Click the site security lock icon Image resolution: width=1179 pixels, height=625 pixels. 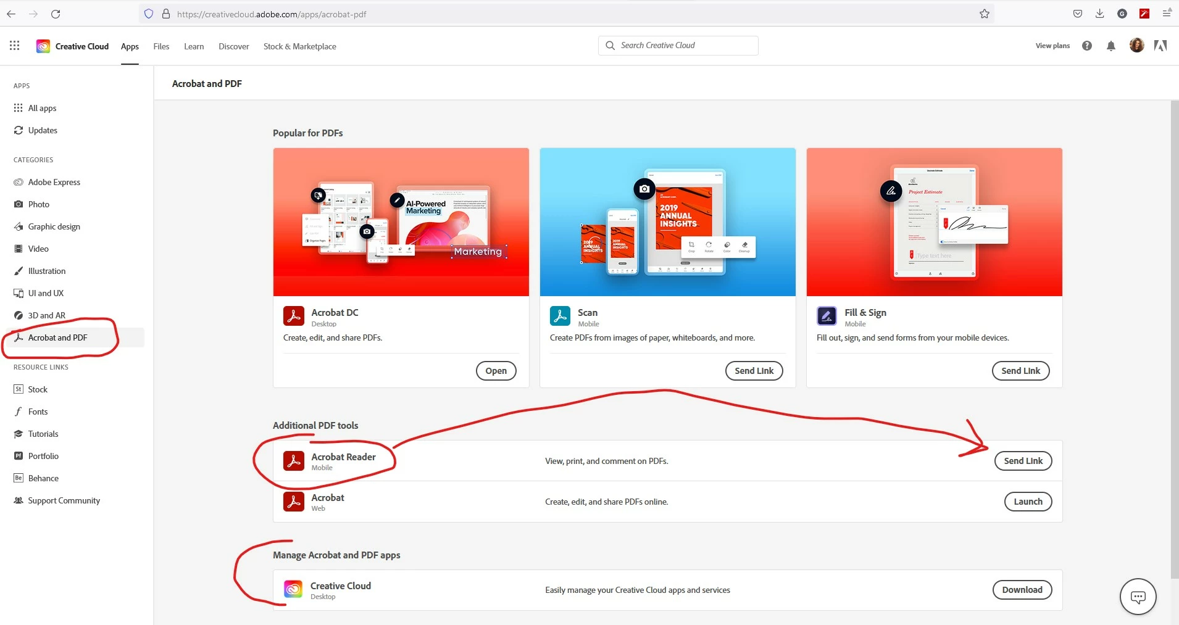(166, 14)
